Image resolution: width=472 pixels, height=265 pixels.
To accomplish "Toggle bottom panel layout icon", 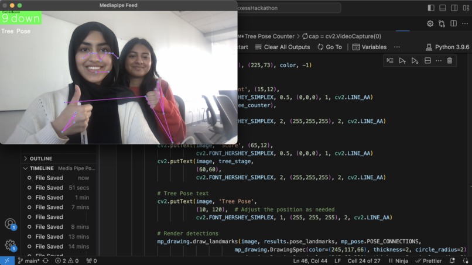I will click(443, 8).
